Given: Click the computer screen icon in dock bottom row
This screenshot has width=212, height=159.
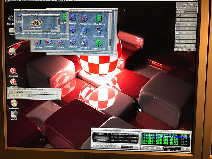Looking at the screenshot, I should (189, 50).
